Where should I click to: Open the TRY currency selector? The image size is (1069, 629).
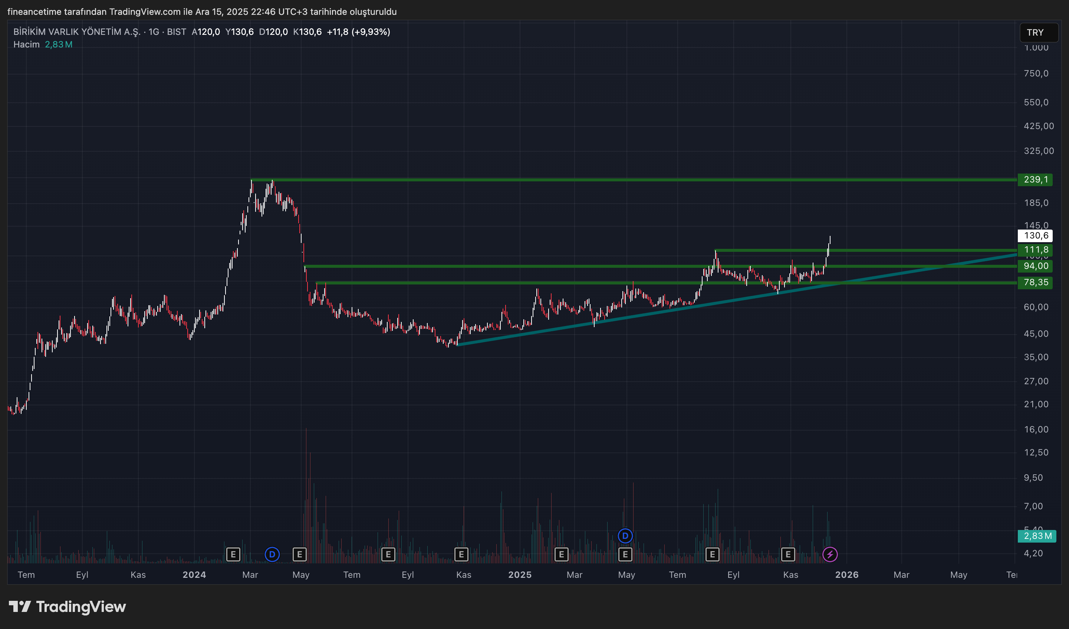(x=1039, y=33)
